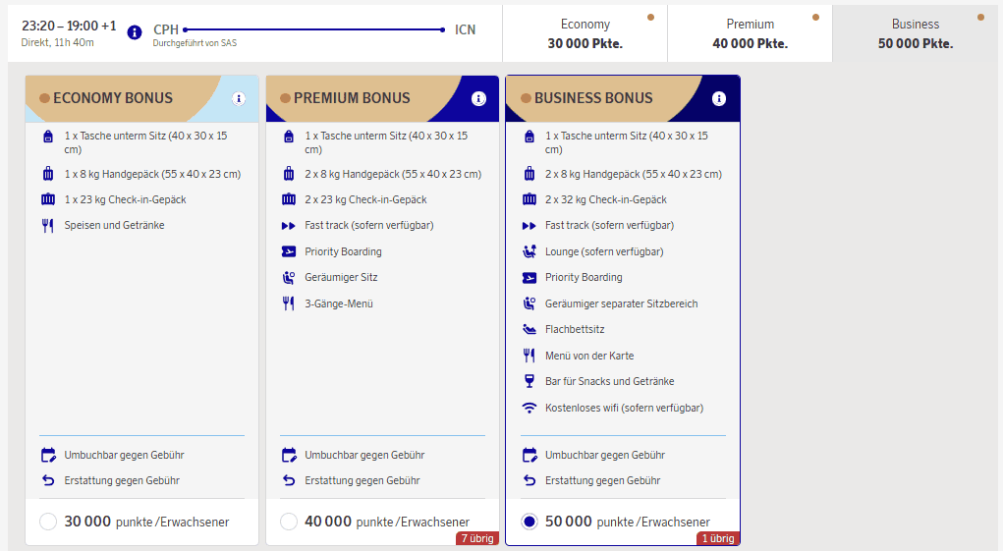The height and width of the screenshot is (551, 1003).
Task: Click flight details info icon next to departure time
Action: coord(135,32)
